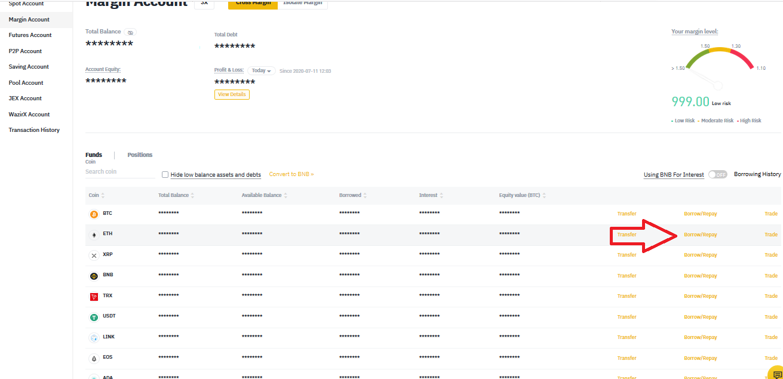
Task: Click Convert to BNB link
Action: pos(291,174)
